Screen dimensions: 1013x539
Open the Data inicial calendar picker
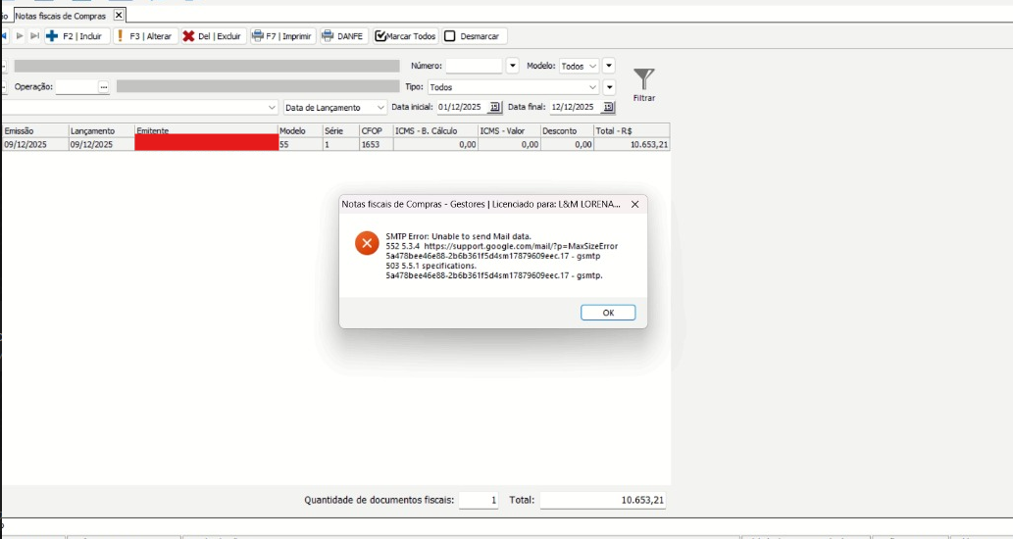click(494, 107)
